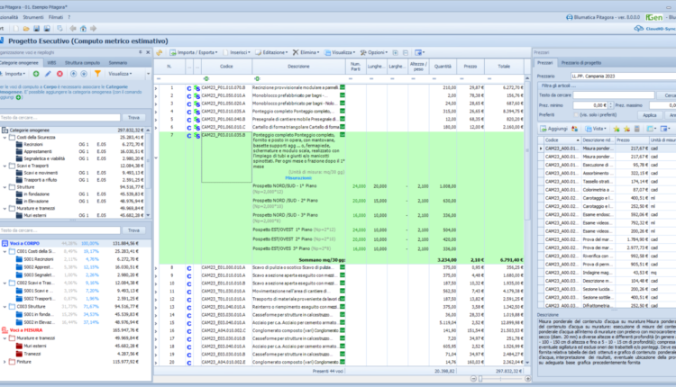
Task: Open the ? help menu
Action: coord(69,17)
